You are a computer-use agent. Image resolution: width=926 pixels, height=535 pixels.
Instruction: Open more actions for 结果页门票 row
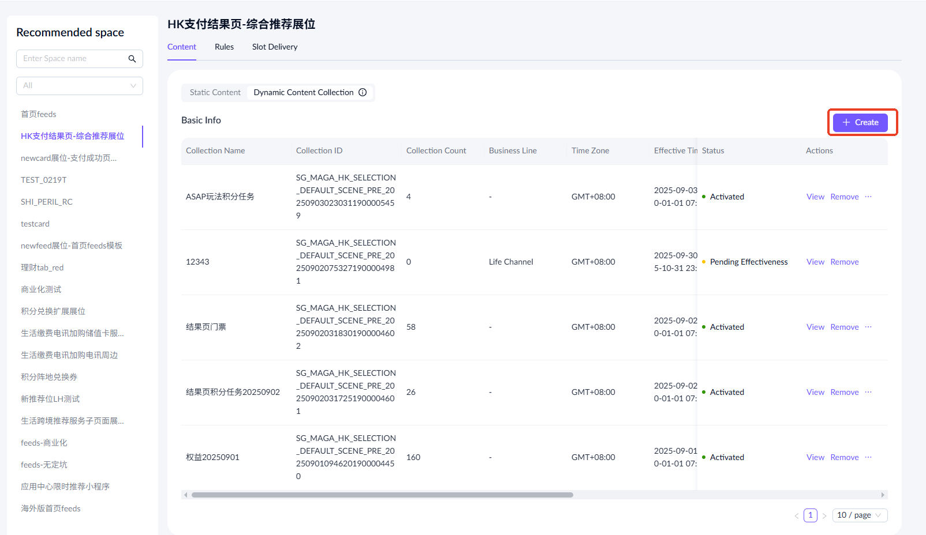coord(868,327)
